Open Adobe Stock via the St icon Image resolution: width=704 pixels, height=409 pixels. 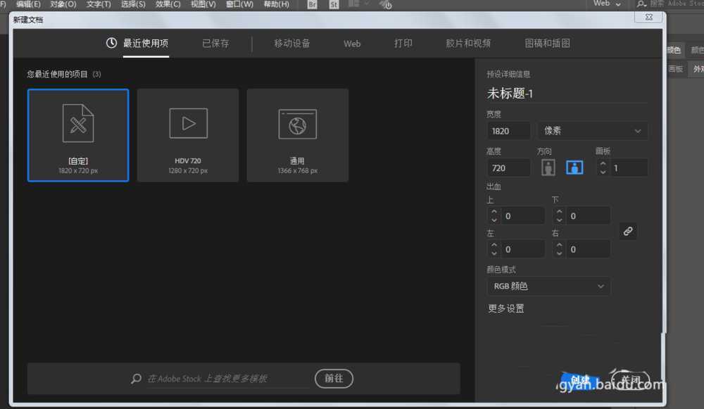pyautogui.click(x=333, y=4)
